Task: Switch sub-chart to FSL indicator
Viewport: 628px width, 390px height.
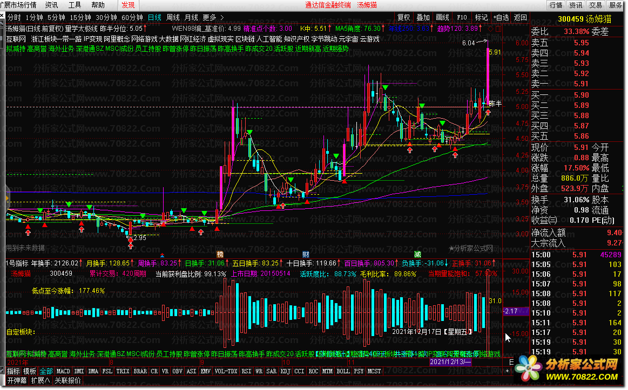Action: 107,371
